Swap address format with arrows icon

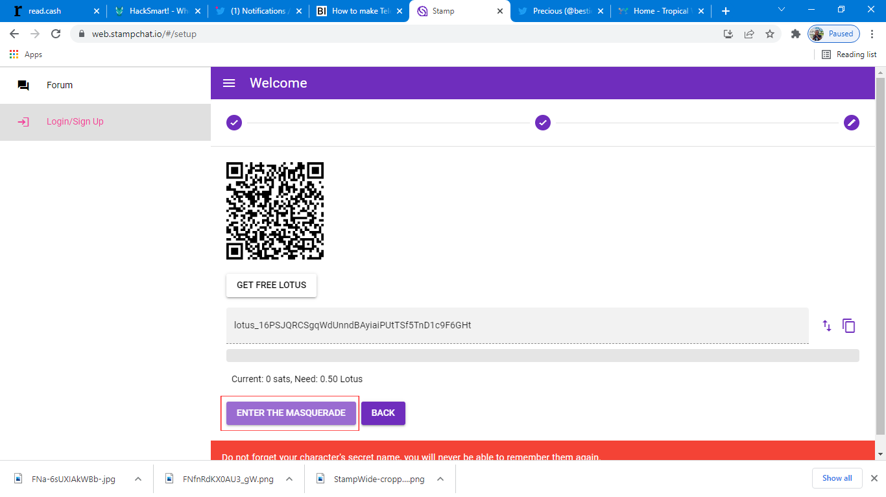[x=827, y=326]
